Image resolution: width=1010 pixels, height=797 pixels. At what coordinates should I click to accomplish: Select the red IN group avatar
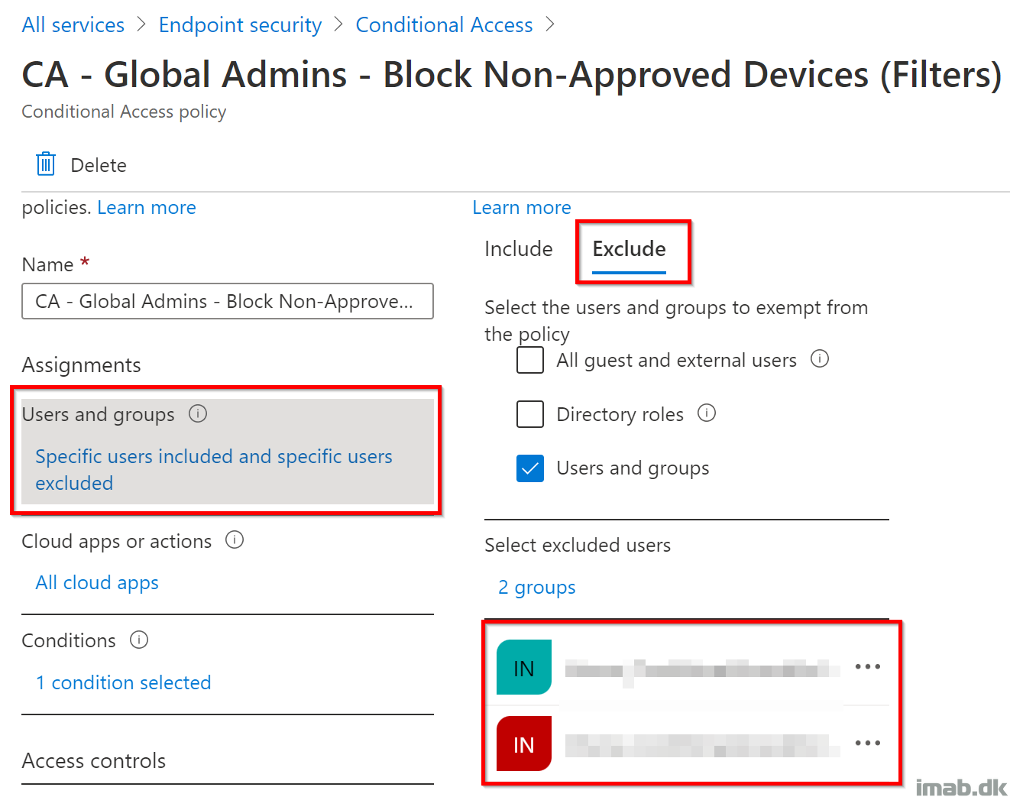pos(524,744)
